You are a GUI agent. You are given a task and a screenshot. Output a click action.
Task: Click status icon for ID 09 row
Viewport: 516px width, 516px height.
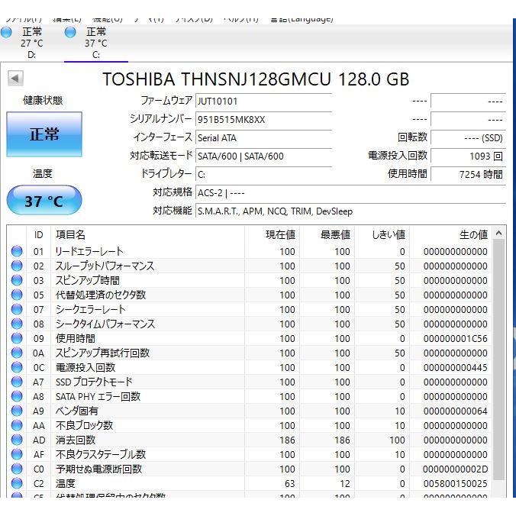coord(17,338)
